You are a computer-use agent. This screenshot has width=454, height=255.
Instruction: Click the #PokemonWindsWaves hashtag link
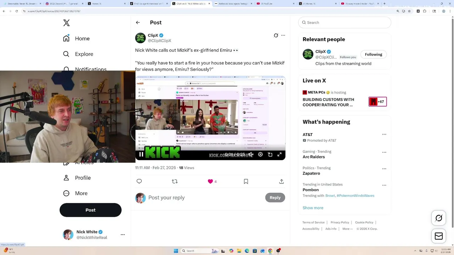pos(355,195)
